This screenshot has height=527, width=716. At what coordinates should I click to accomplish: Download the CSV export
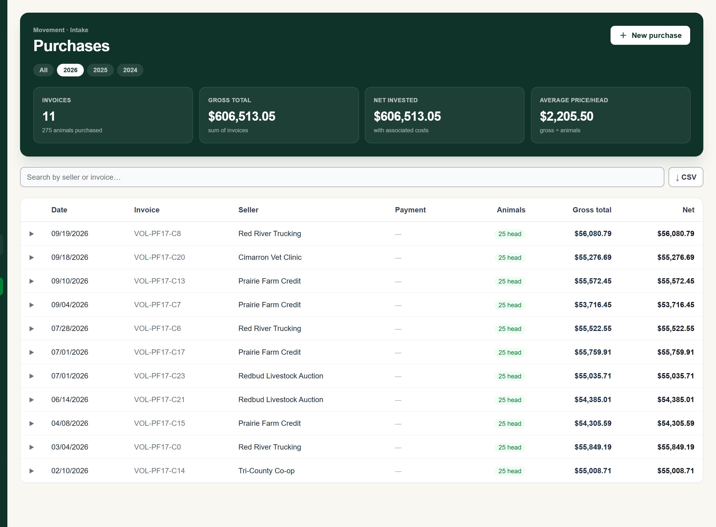pyautogui.click(x=686, y=177)
